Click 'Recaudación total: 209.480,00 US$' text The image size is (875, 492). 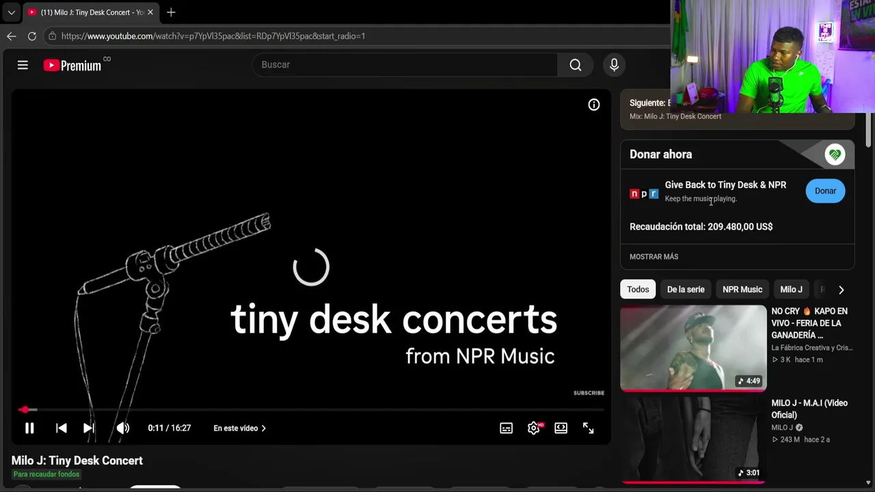coord(701,227)
